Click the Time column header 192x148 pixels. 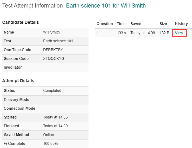pos(121,24)
